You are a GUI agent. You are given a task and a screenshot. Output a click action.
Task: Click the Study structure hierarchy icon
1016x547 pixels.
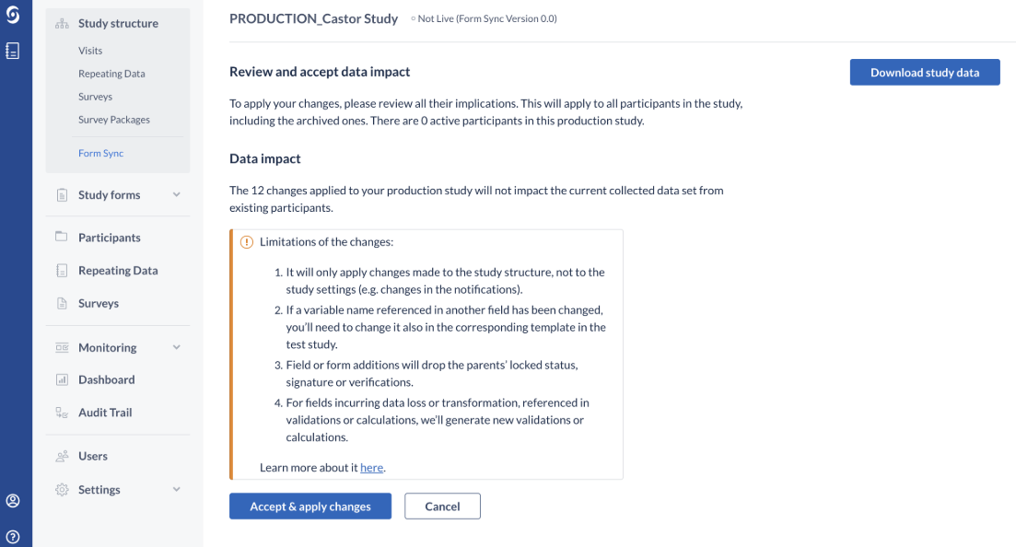[62, 24]
